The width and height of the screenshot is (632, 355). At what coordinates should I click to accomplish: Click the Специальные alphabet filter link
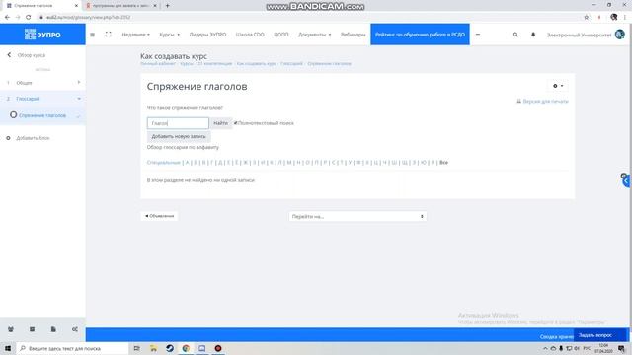[x=163, y=162]
